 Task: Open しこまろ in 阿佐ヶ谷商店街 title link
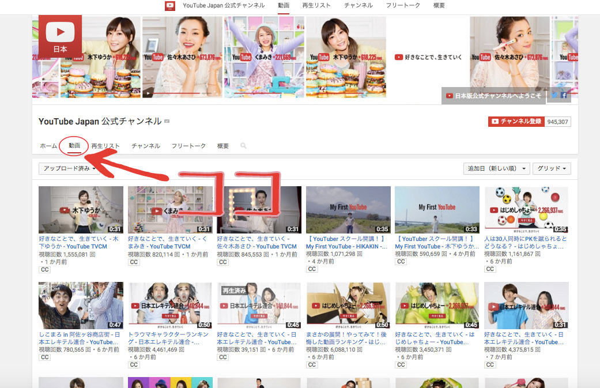click(x=79, y=338)
